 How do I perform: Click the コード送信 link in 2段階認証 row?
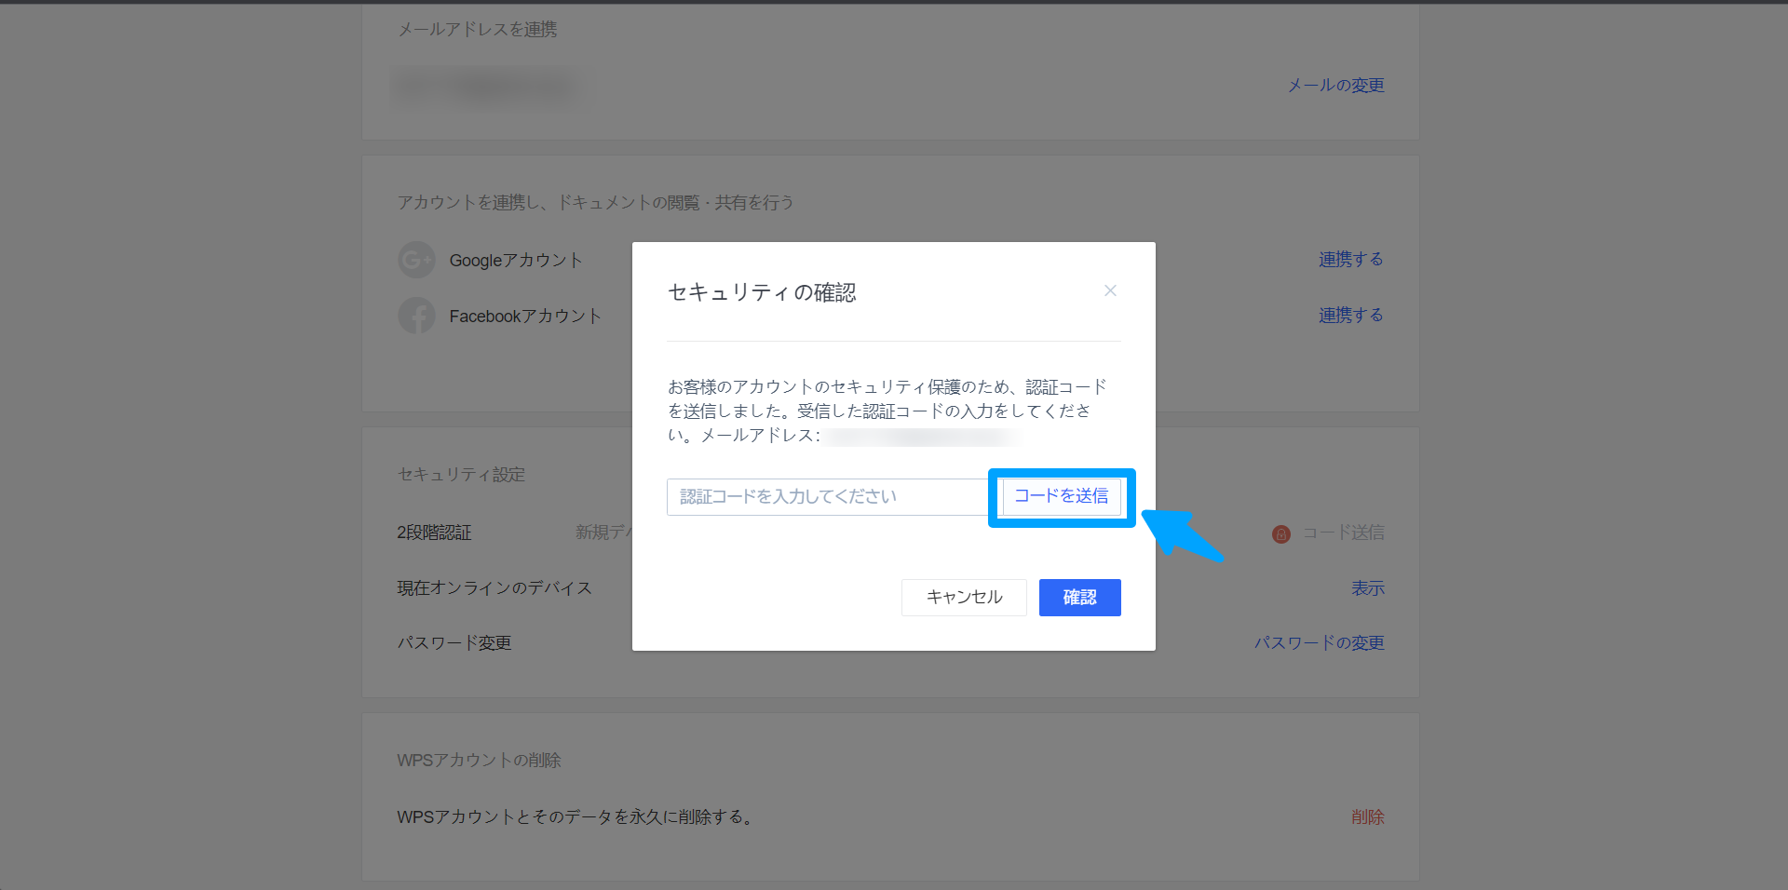1343,533
